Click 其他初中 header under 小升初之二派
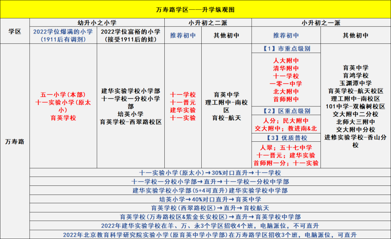This screenshot has width=391, height=239. [226, 35]
